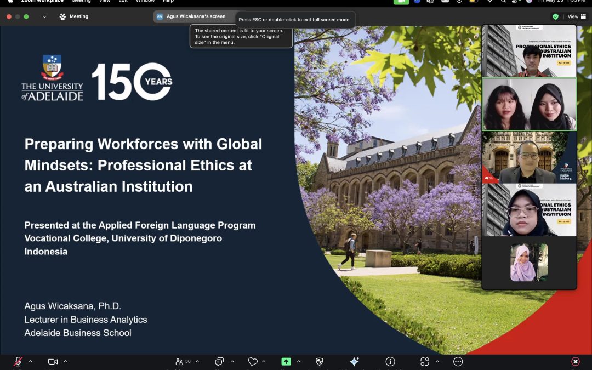Select the two-women active speaker thumbnail
The image size is (592, 370).
tap(530, 104)
